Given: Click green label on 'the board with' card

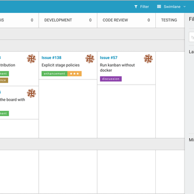Looking at the screenshot, I should click(4, 114).
